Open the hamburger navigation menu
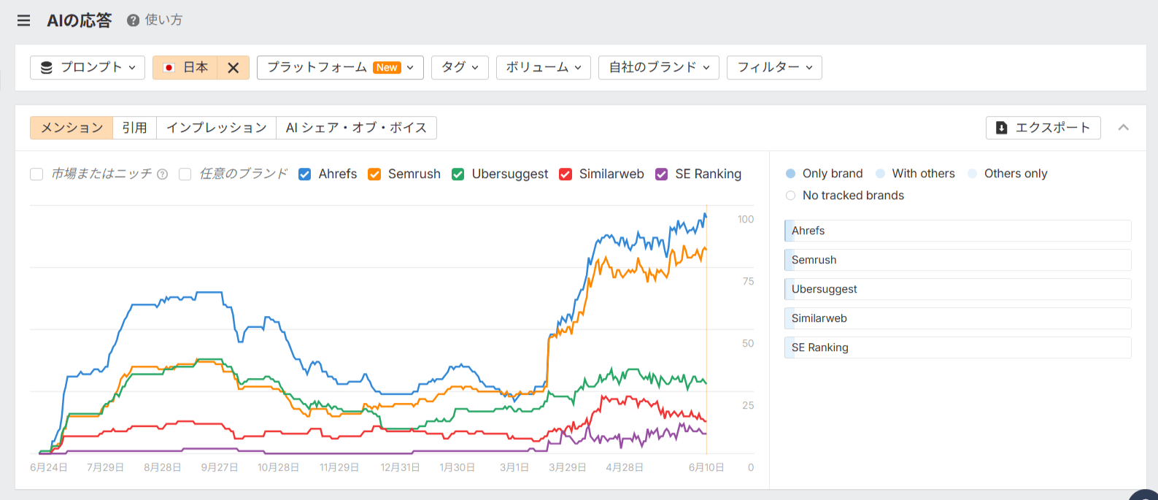 coord(23,20)
